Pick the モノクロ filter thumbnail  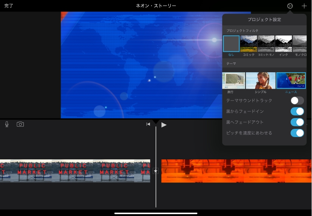pyautogui.click(x=300, y=44)
